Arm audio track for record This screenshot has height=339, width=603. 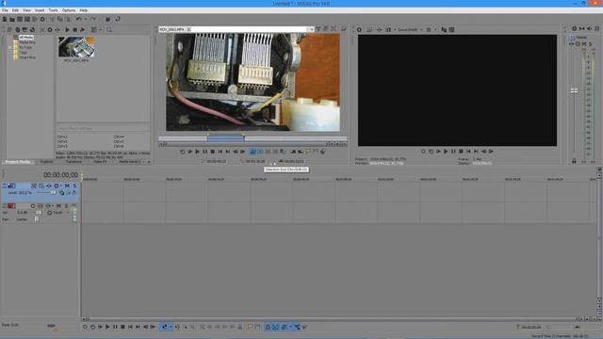33,206
